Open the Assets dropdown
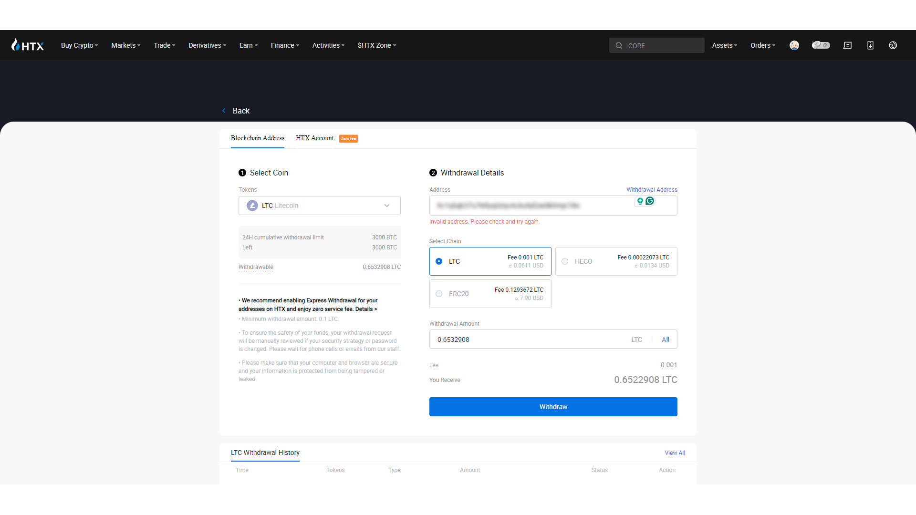The image size is (916, 515). [x=725, y=45]
